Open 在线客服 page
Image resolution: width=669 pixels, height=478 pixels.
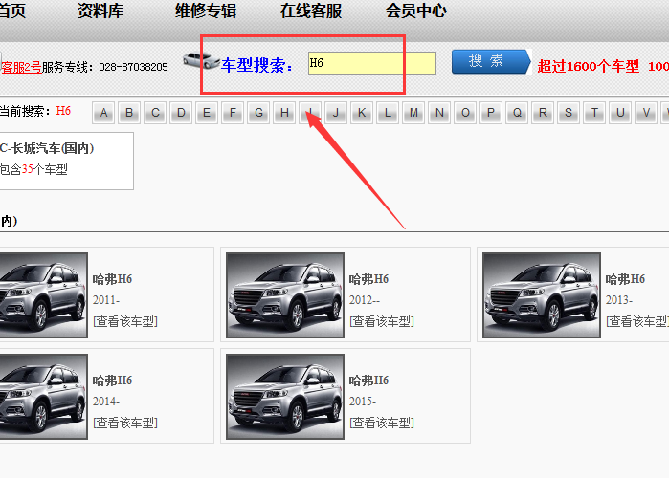pos(311,11)
